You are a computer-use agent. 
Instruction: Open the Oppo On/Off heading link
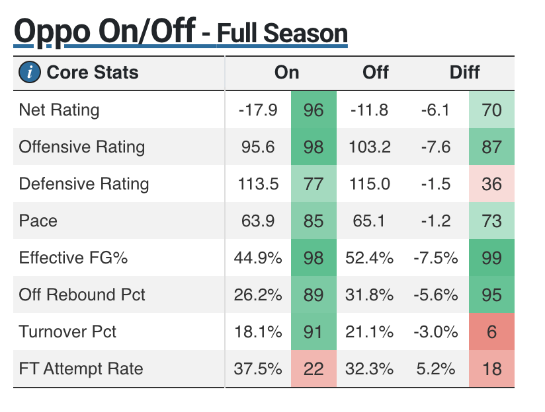coord(105,32)
